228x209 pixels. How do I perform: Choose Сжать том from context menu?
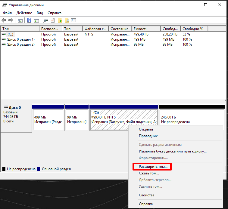[x=149, y=173]
